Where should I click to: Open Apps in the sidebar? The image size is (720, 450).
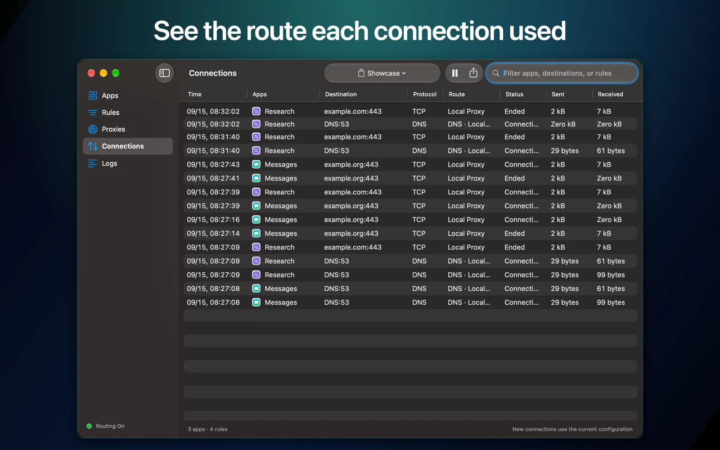pos(128,95)
